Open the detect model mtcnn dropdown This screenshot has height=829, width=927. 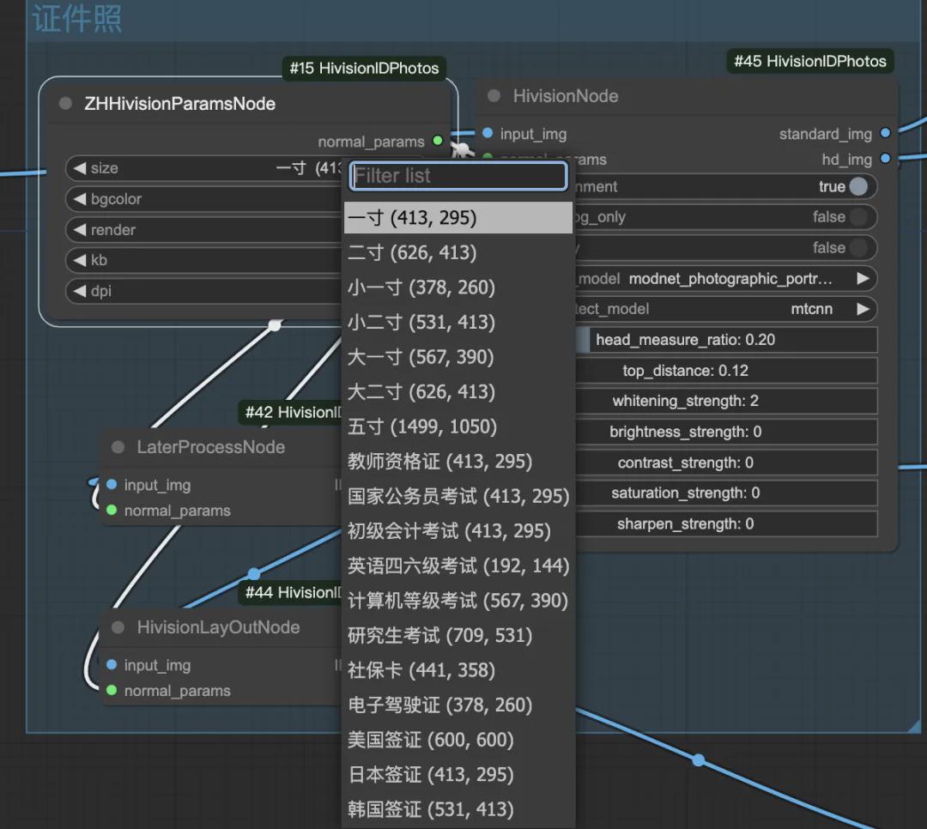726,309
